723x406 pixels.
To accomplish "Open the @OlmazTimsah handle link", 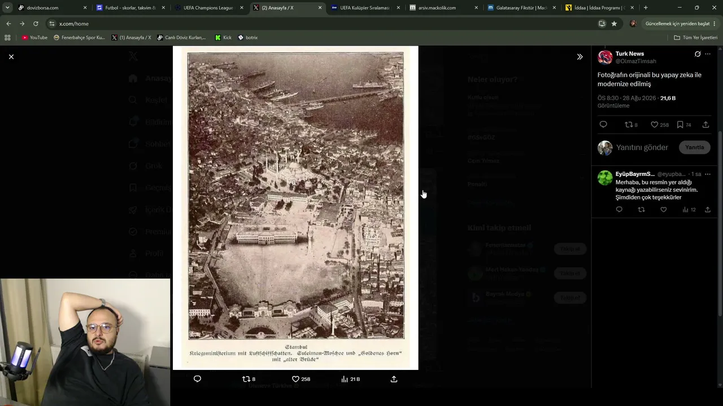I will coord(636,61).
